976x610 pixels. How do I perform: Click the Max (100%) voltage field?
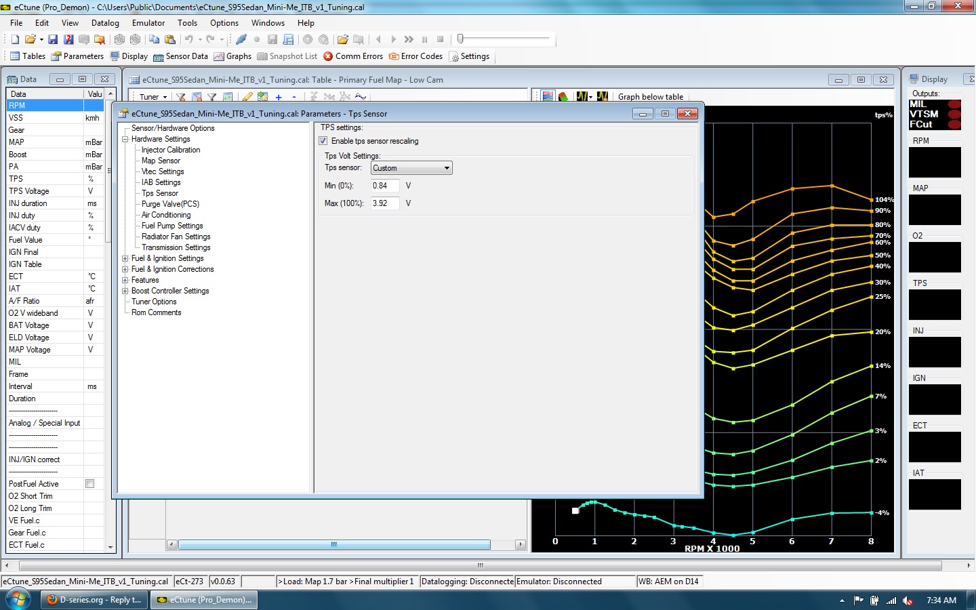pyautogui.click(x=384, y=203)
